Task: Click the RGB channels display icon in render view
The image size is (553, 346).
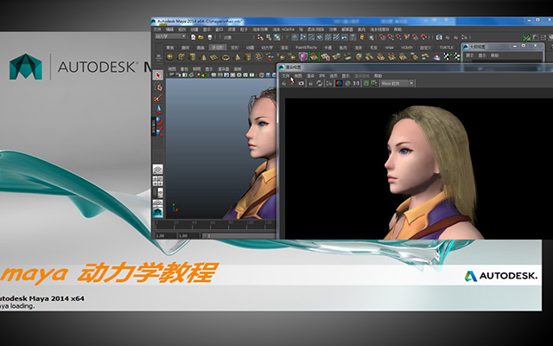Action: 339,83
